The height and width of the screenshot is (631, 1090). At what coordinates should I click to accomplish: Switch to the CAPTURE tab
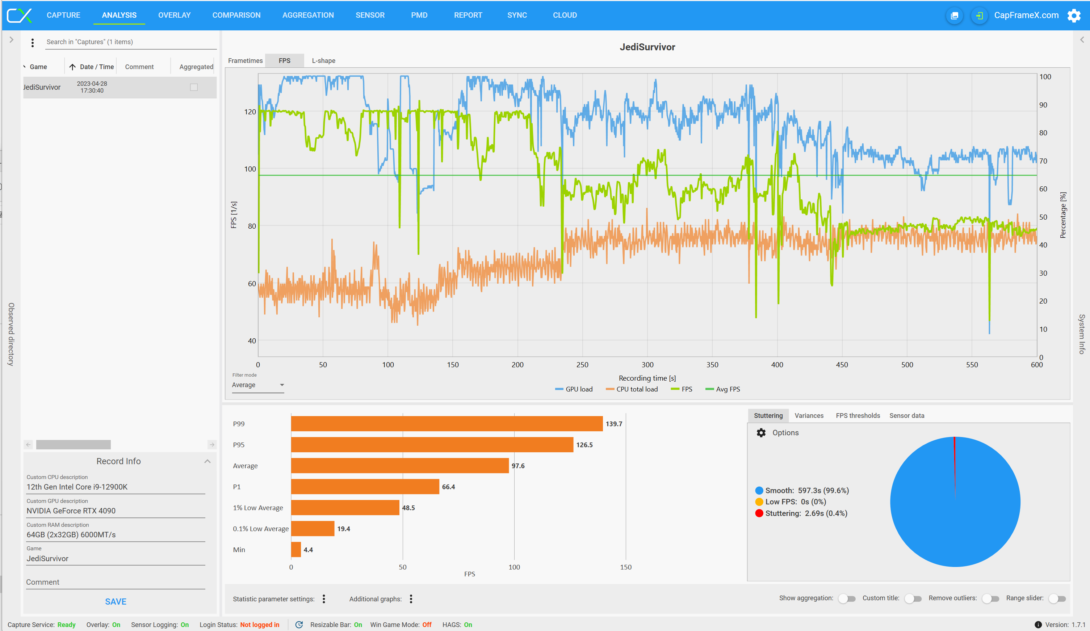[64, 15]
